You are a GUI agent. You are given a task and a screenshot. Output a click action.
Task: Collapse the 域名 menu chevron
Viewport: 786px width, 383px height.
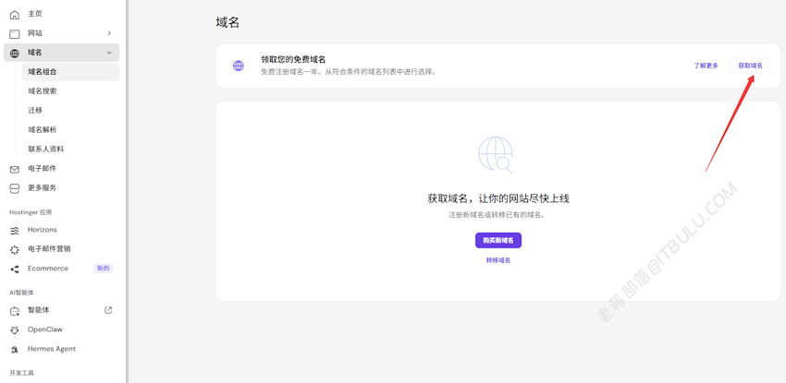click(x=109, y=53)
